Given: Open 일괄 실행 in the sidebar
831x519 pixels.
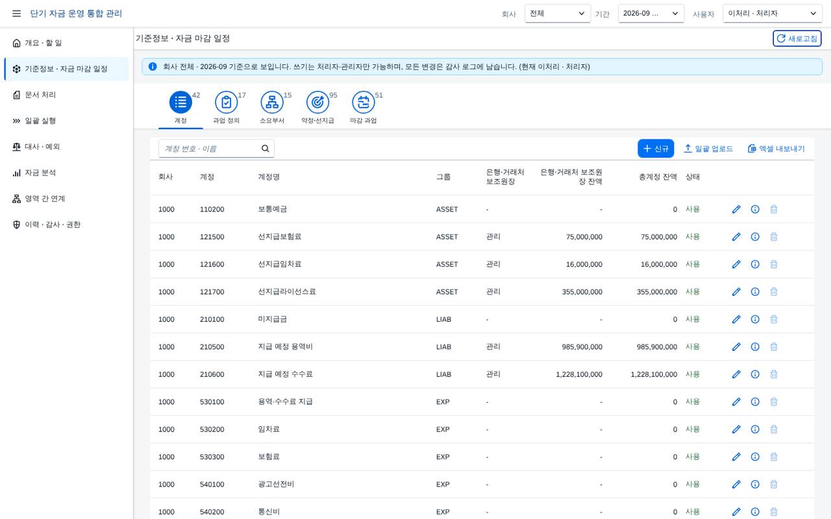Looking at the screenshot, I should click(x=66, y=121).
